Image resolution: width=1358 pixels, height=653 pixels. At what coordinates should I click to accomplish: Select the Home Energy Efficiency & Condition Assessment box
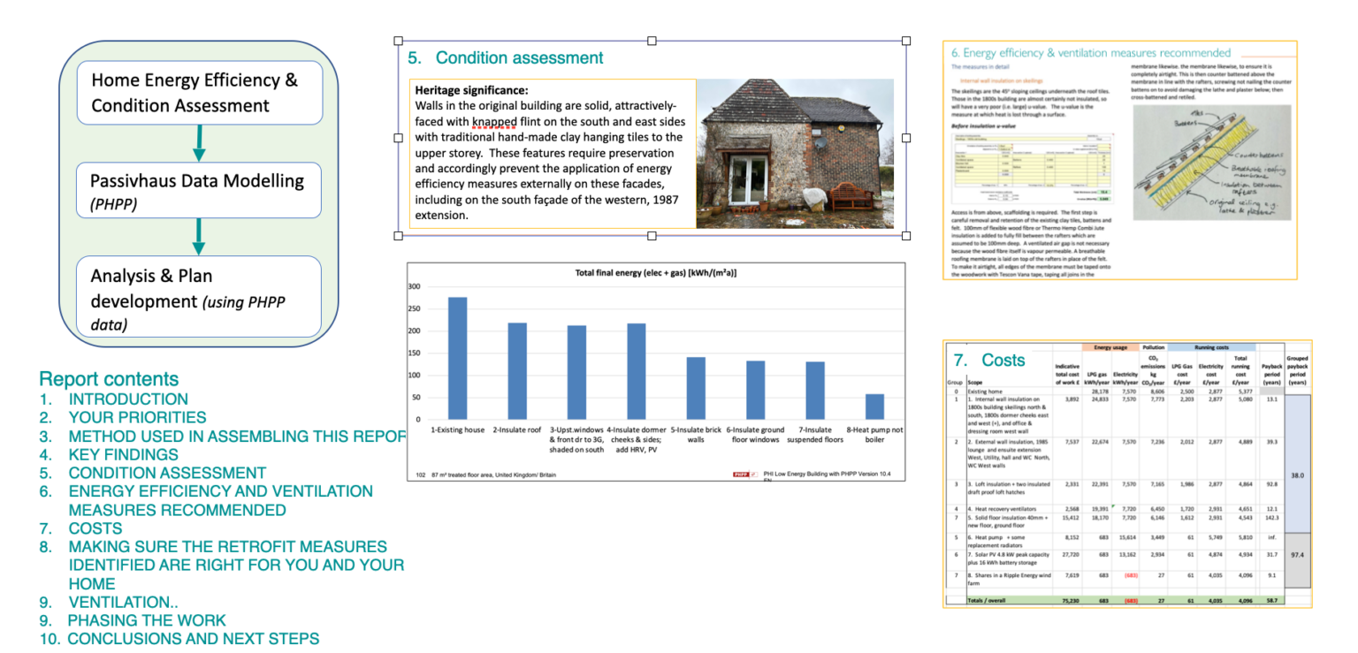tap(200, 93)
